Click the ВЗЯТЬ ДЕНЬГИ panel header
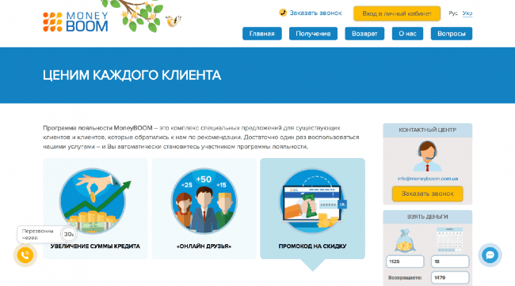Screen dimensions: 515x286 427,217
